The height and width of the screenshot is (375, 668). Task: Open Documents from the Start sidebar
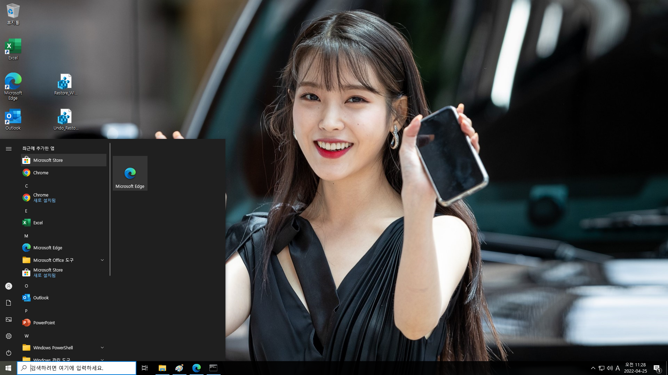tap(9, 303)
